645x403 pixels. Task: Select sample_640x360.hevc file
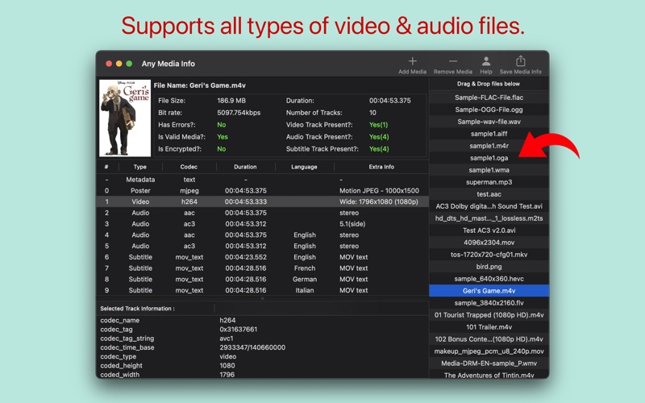(x=489, y=279)
